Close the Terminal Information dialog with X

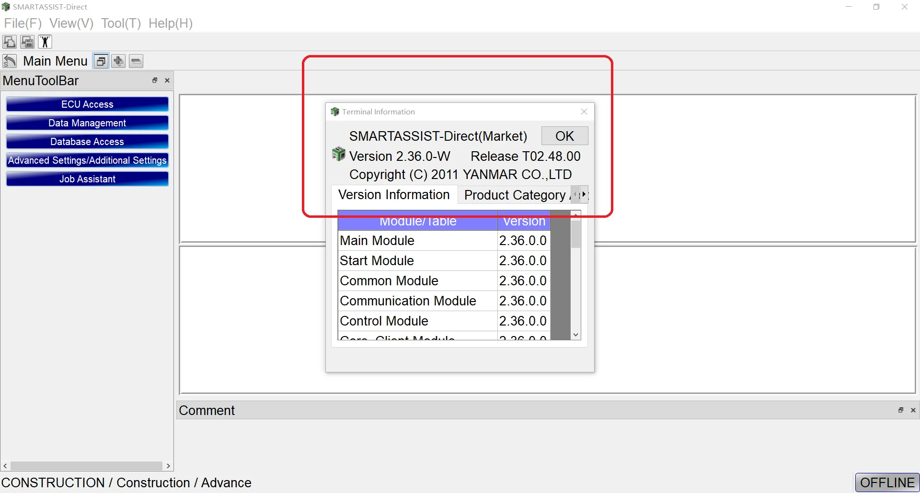click(584, 112)
